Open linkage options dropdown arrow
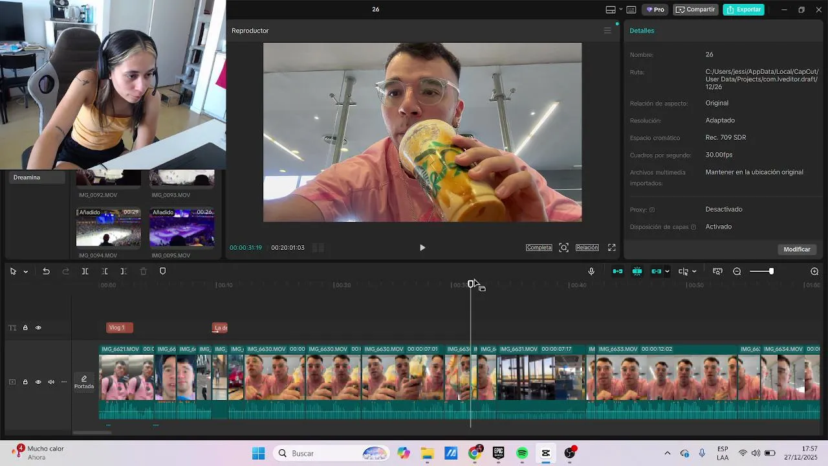828x466 pixels. pos(667,272)
